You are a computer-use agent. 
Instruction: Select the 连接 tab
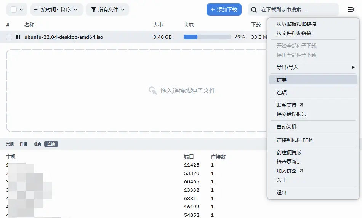coord(51,144)
